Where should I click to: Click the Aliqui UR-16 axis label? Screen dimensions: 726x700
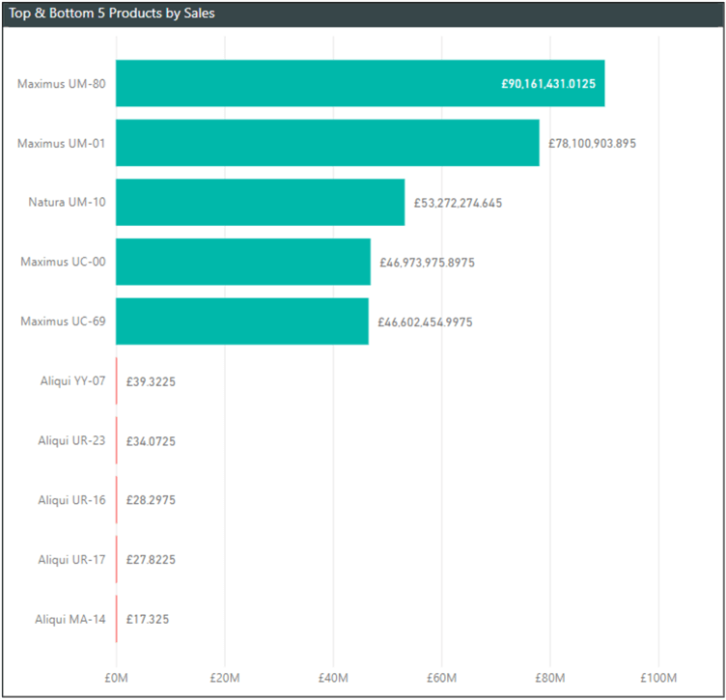coord(71,500)
